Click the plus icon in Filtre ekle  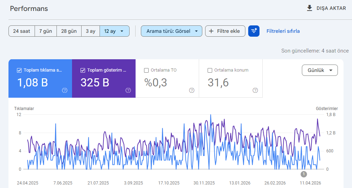click(211, 31)
